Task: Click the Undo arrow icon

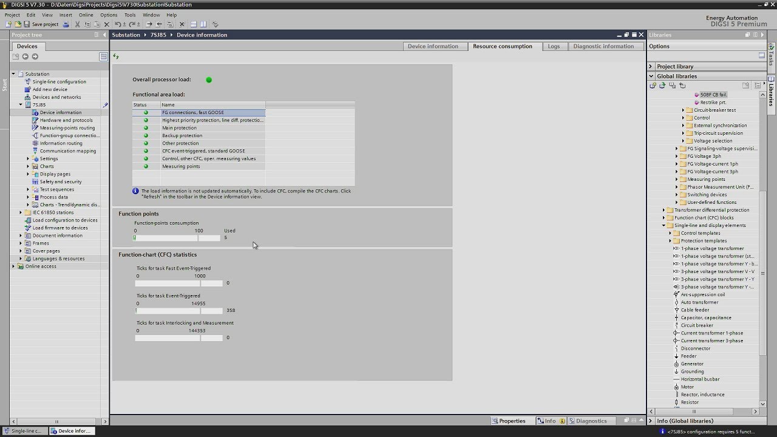Action: point(119,24)
